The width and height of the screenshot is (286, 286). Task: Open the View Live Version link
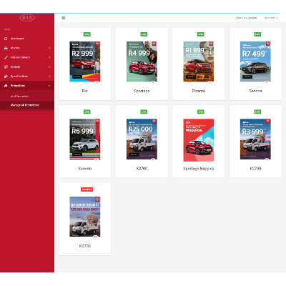click(x=246, y=18)
